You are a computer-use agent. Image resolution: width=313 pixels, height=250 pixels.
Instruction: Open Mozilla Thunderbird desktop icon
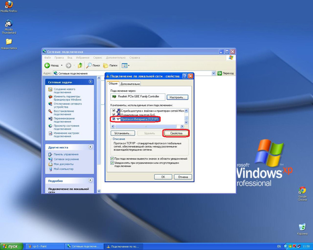[x=9, y=27]
